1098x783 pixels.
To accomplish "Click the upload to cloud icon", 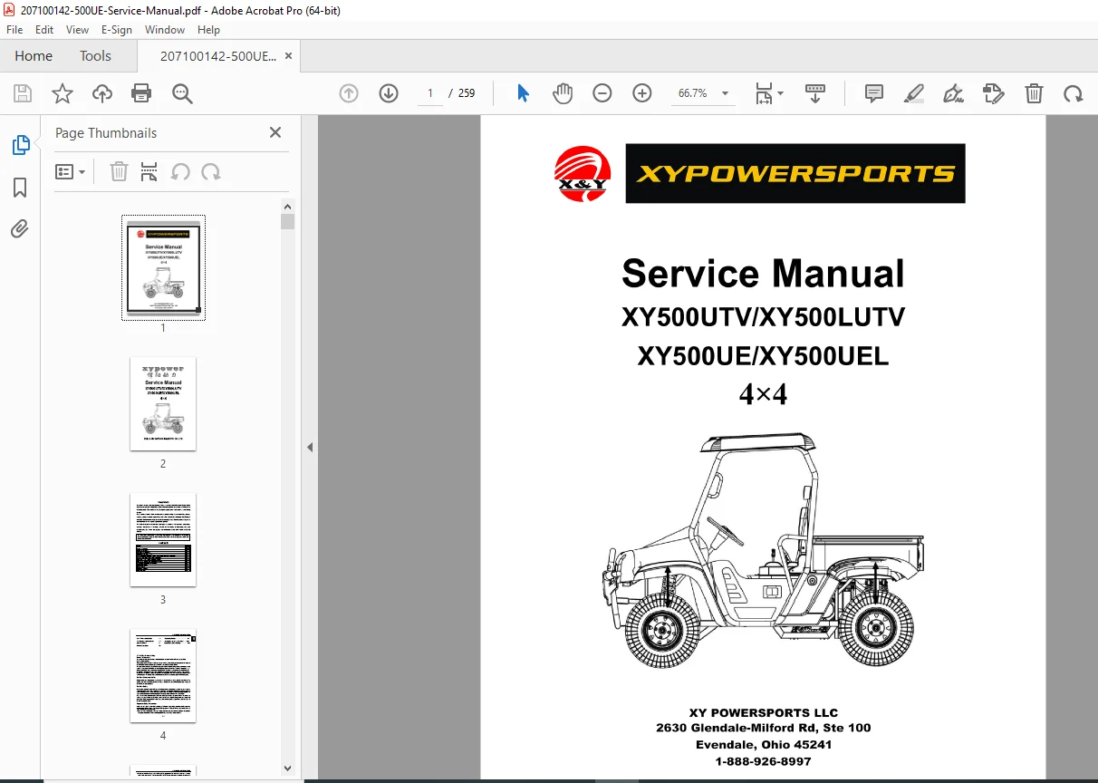I will (x=102, y=93).
